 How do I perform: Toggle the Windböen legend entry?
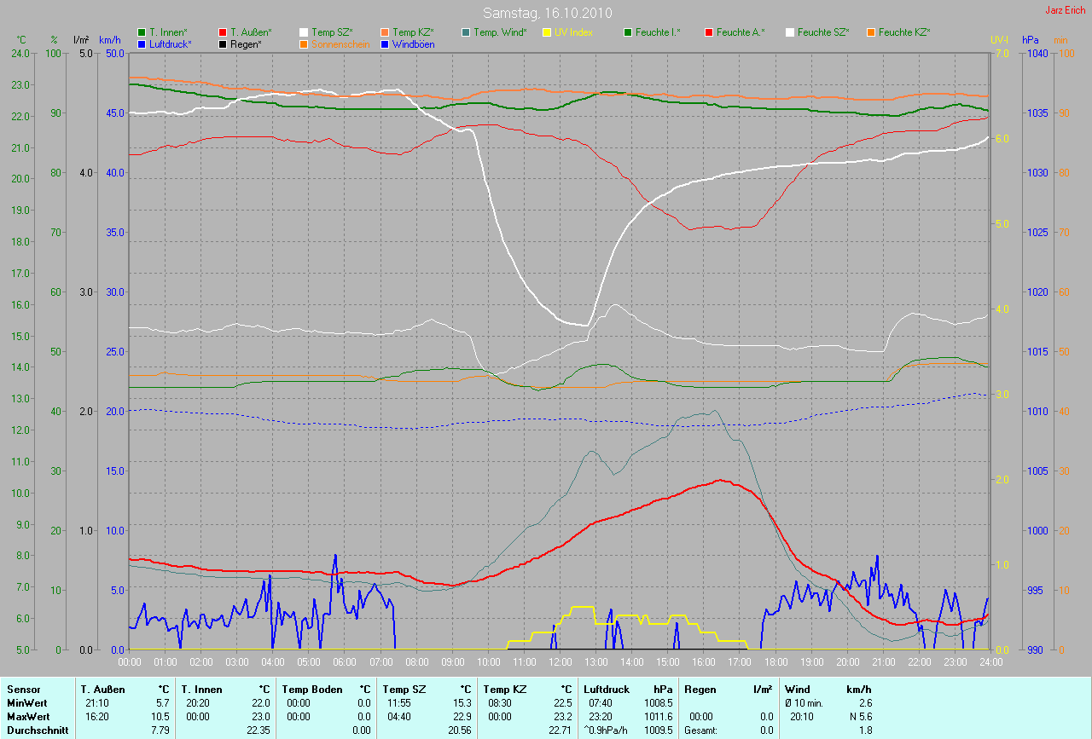tap(413, 43)
